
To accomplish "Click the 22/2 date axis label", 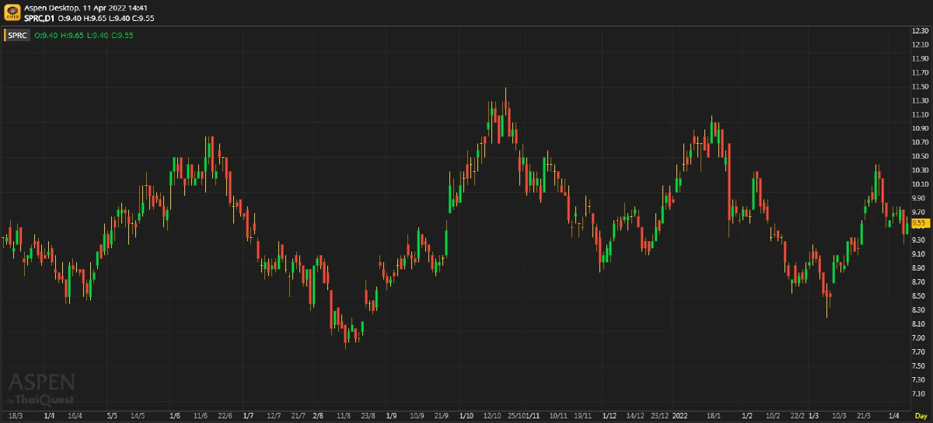I will point(797,416).
